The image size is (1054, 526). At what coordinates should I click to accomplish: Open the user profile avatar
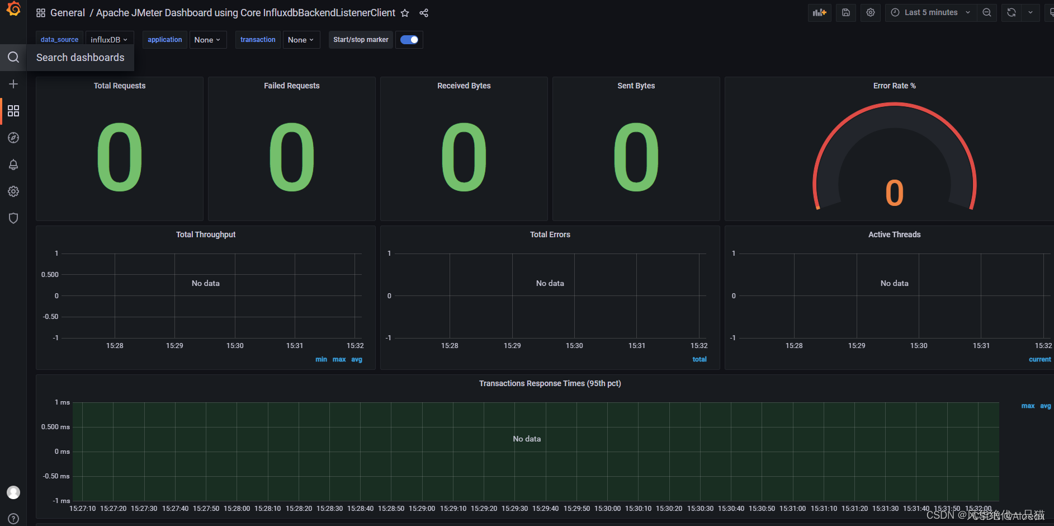[x=13, y=492]
